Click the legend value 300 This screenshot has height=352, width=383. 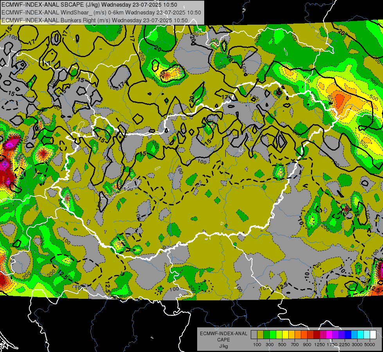click(x=270, y=345)
